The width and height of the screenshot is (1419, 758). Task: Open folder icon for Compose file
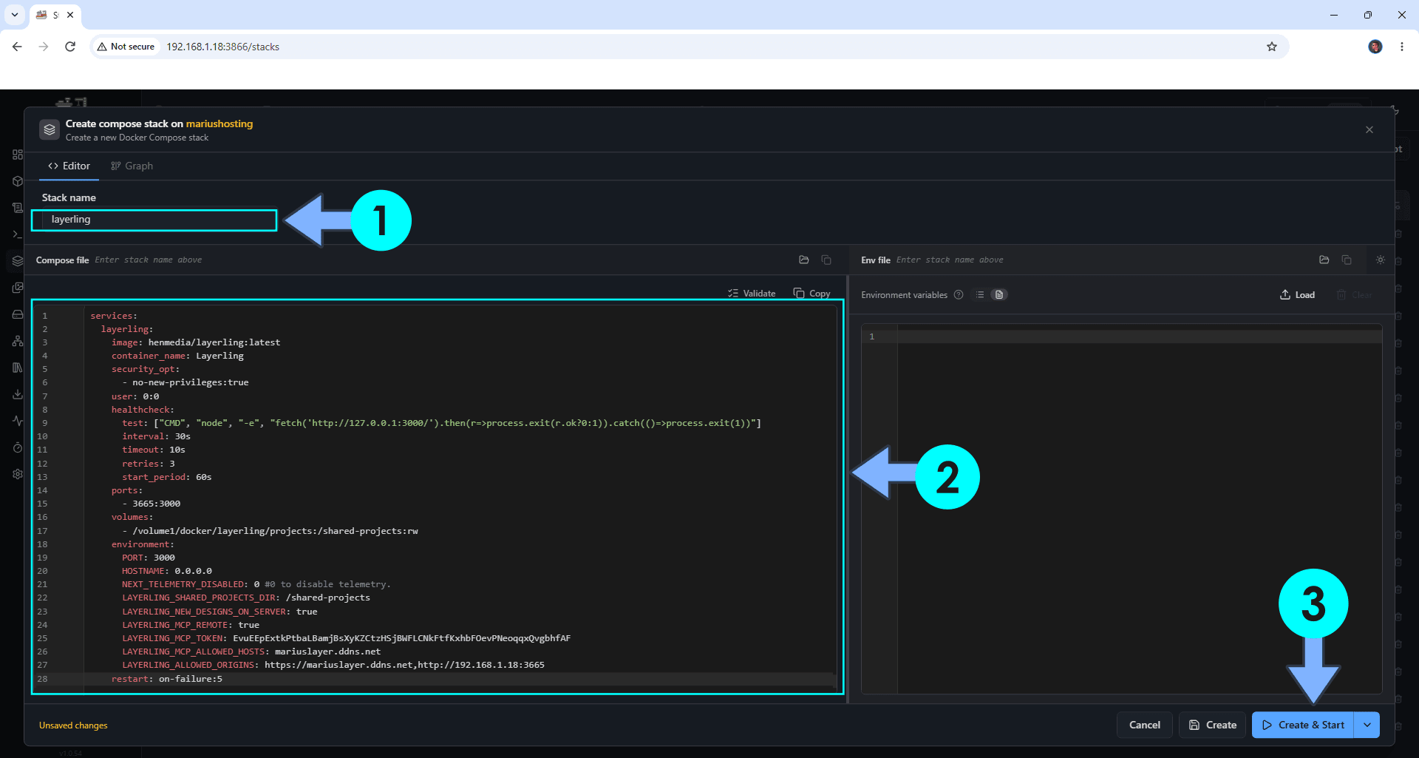coord(804,260)
